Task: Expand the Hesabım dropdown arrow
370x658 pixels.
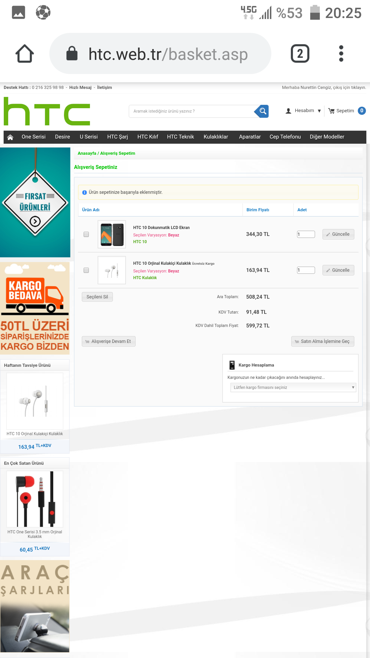Action: (319, 111)
